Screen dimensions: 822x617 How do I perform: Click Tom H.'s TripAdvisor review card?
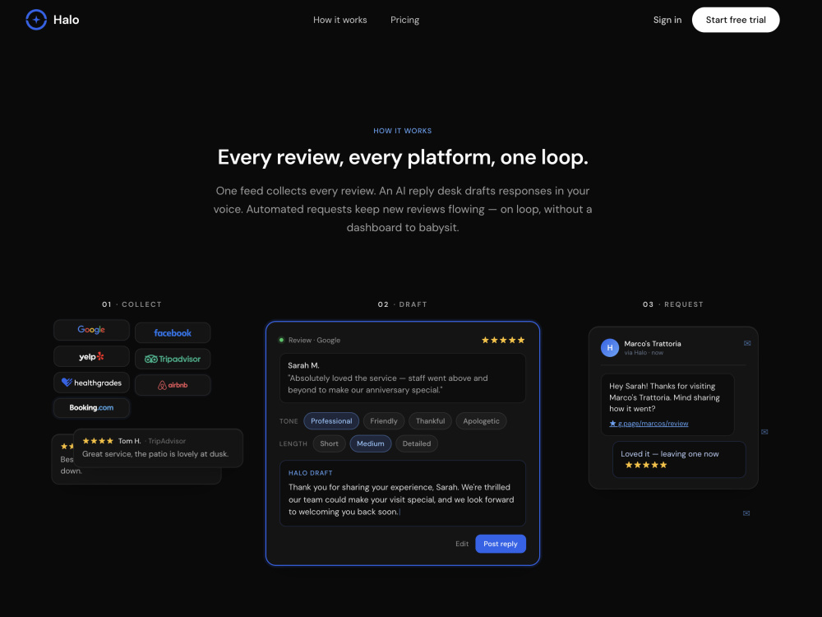pyautogui.click(x=159, y=448)
